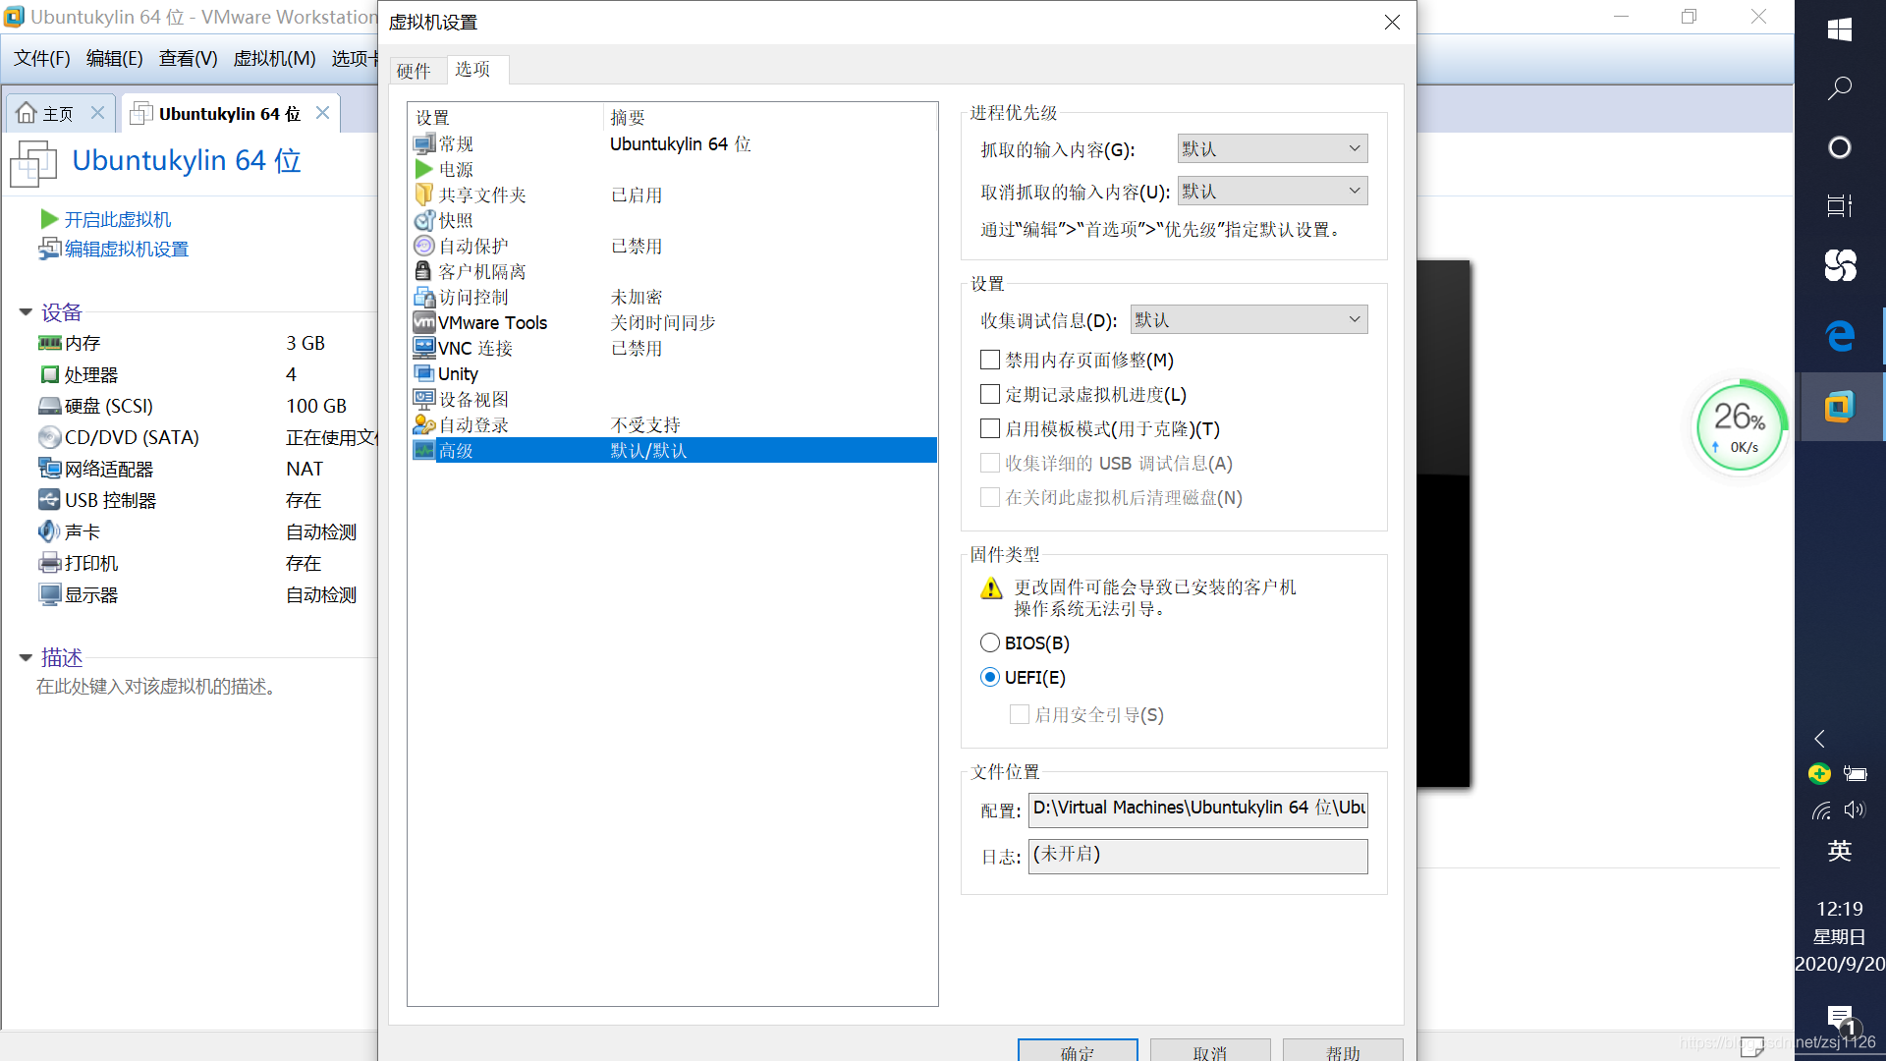The width and height of the screenshot is (1886, 1061).
Task: Select the UEFI(E) firmware radio button
Action: [x=990, y=678]
